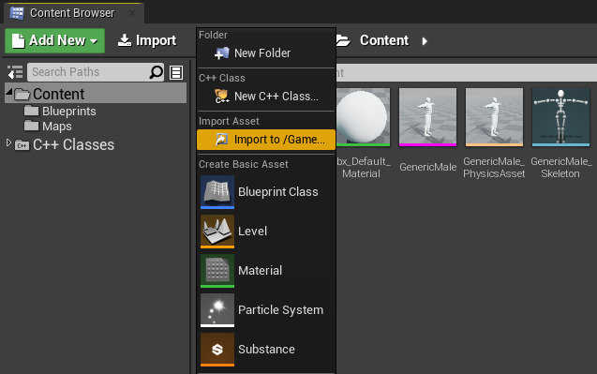Click the New C++ Class icon
The image size is (597, 374).
coord(221,97)
